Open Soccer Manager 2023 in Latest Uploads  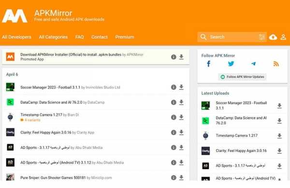point(241,106)
